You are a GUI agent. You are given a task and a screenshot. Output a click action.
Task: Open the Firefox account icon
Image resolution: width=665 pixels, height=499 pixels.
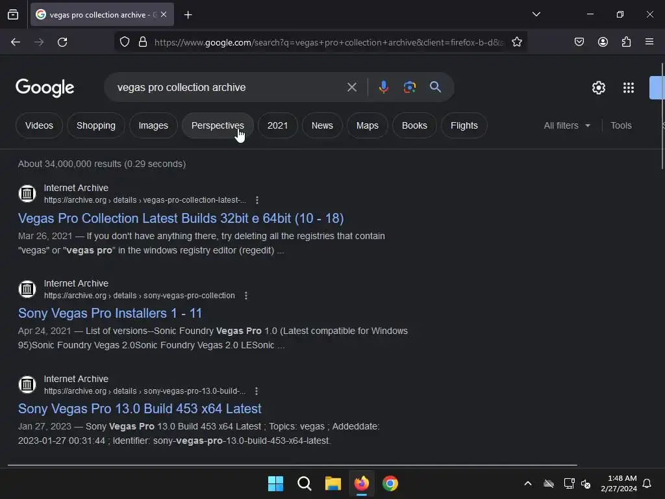pyautogui.click(x=603, y=42)
